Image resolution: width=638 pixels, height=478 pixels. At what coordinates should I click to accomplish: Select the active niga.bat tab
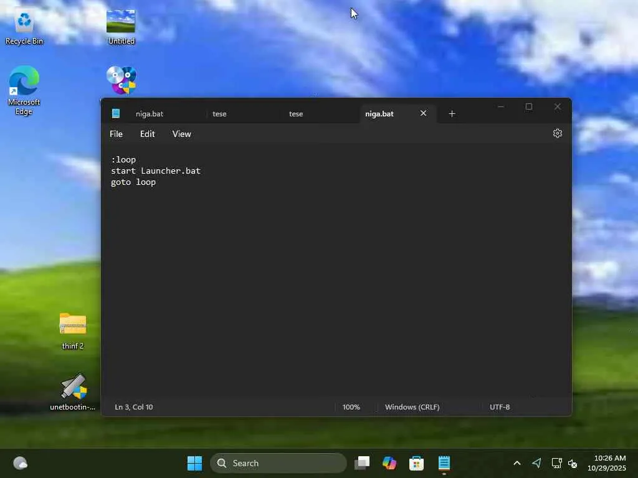click(379, 114)
